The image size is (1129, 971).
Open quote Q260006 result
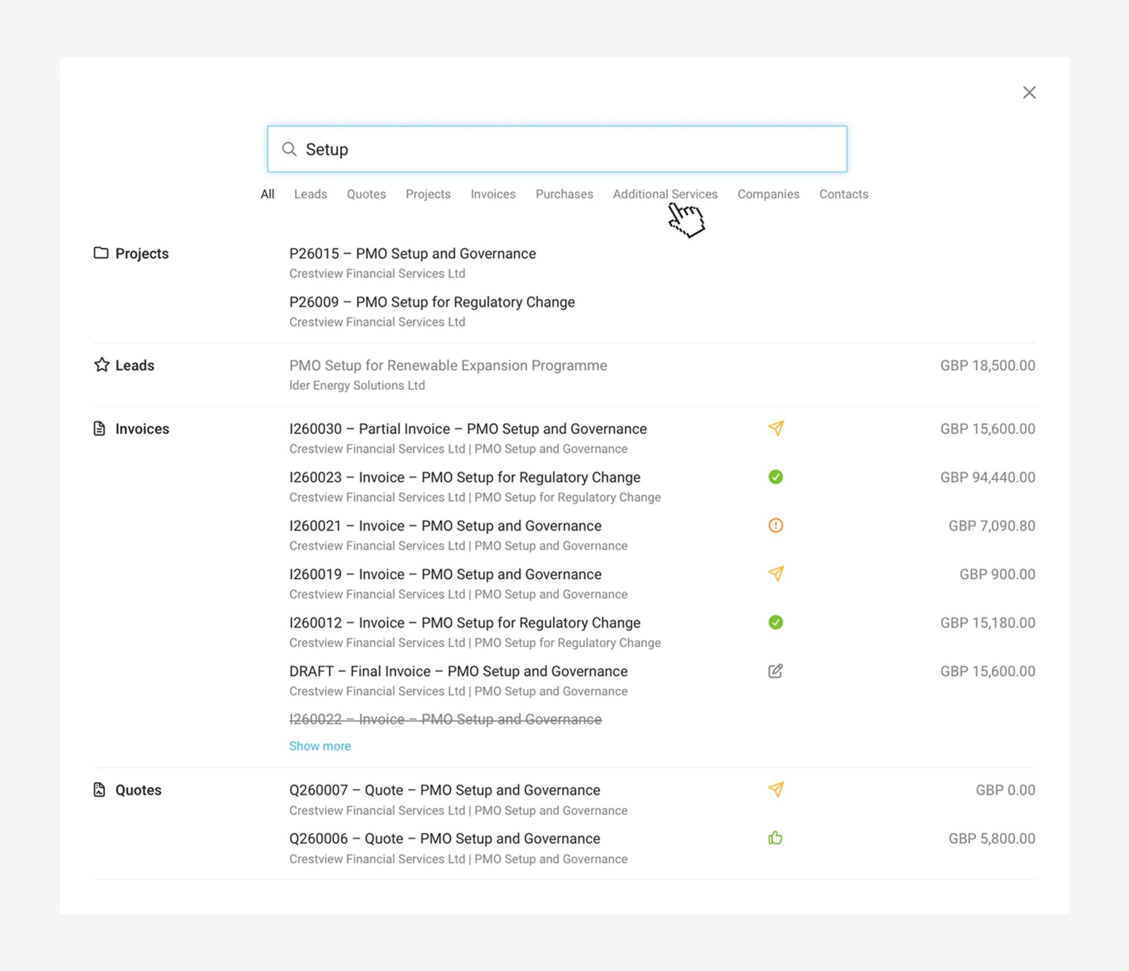click(x=445, y=839)
